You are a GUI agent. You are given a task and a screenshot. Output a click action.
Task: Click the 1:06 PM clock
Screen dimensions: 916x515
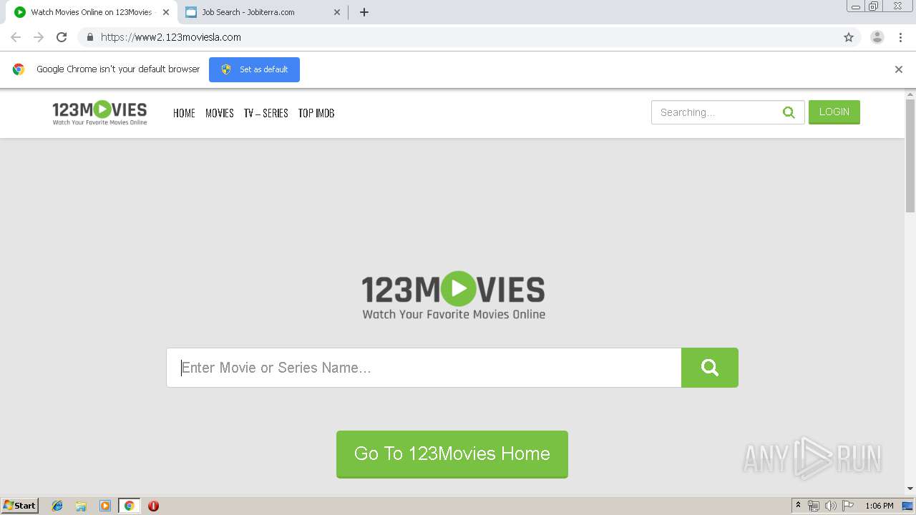(879, 506)
